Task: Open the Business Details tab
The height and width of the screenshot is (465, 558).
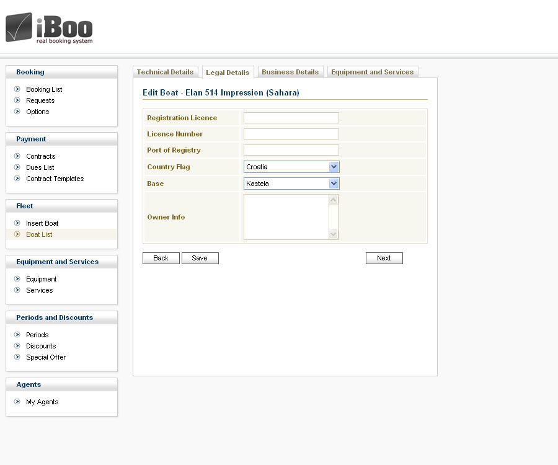Action: click(290, 72)
